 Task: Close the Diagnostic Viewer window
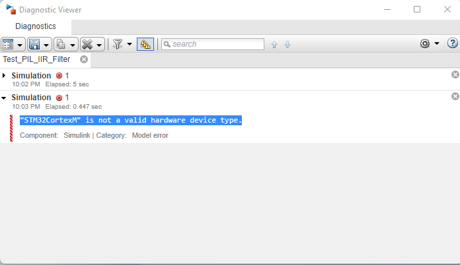(447, 9)
